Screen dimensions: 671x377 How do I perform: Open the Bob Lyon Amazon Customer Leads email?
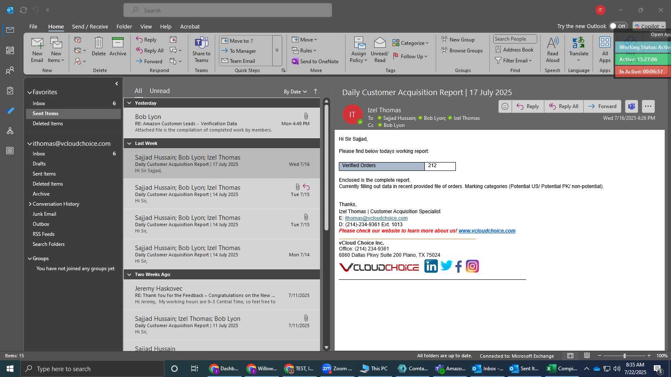[222, 123]
